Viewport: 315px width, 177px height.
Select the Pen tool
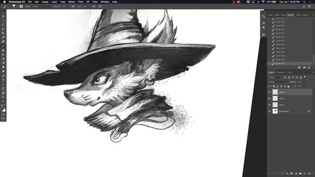point(3,76)
